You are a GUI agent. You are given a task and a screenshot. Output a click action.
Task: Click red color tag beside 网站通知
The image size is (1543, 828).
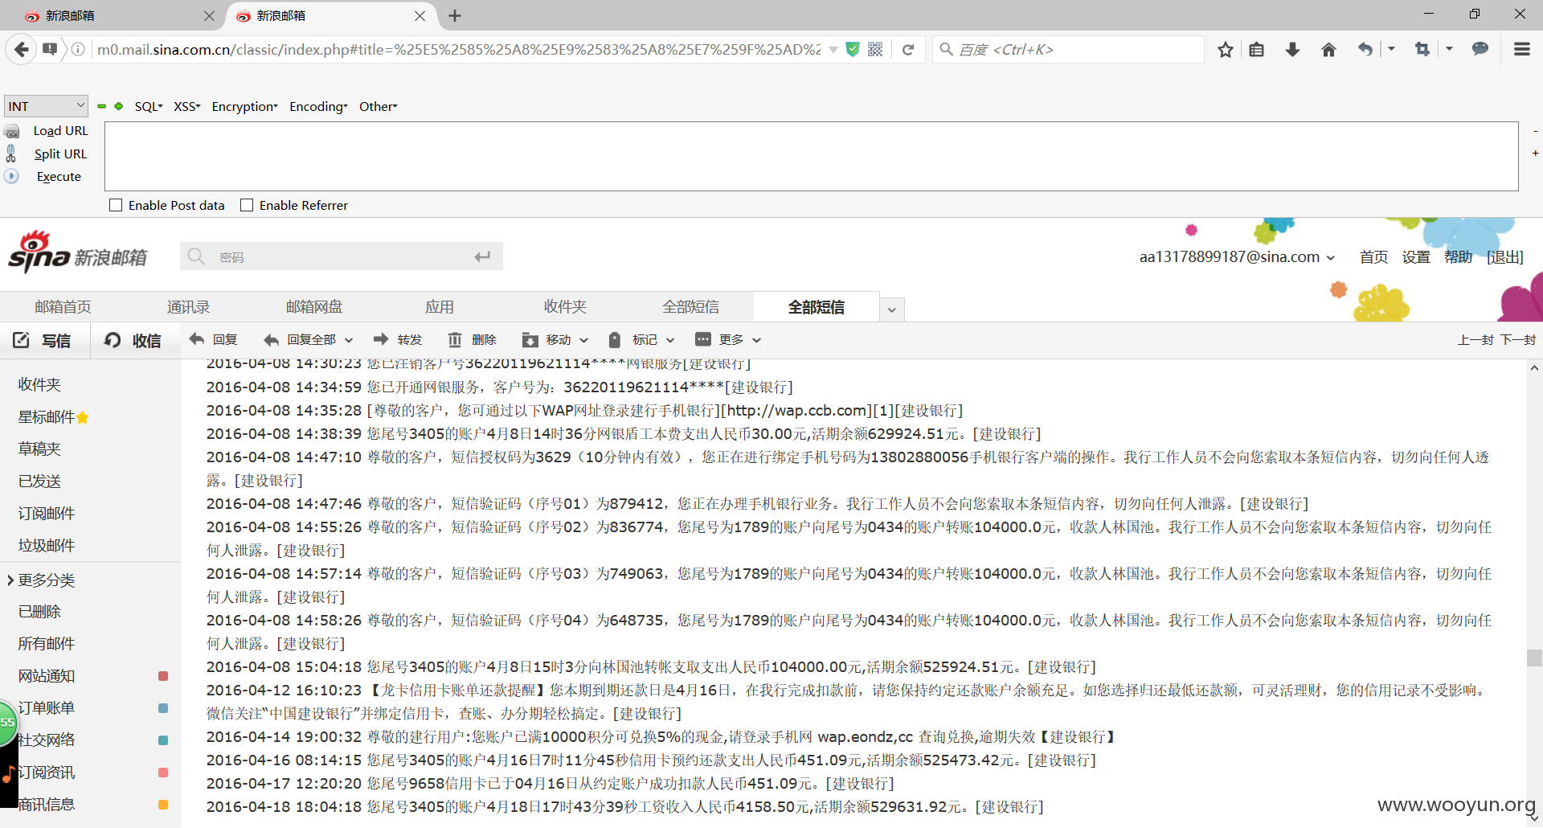point(163,676)
